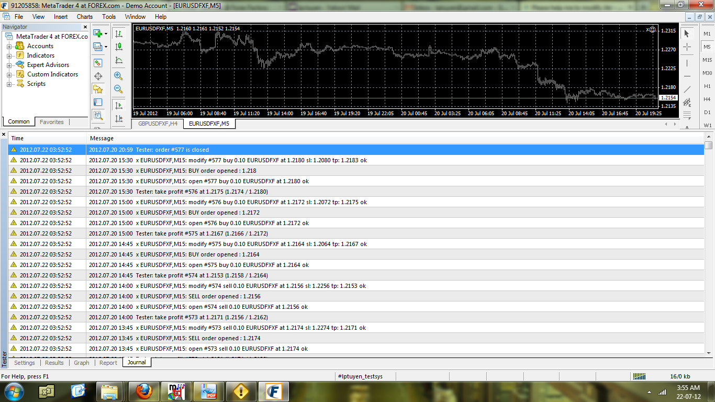Set timeframe to M15
The image size is (715, 402).
[707, 60]
